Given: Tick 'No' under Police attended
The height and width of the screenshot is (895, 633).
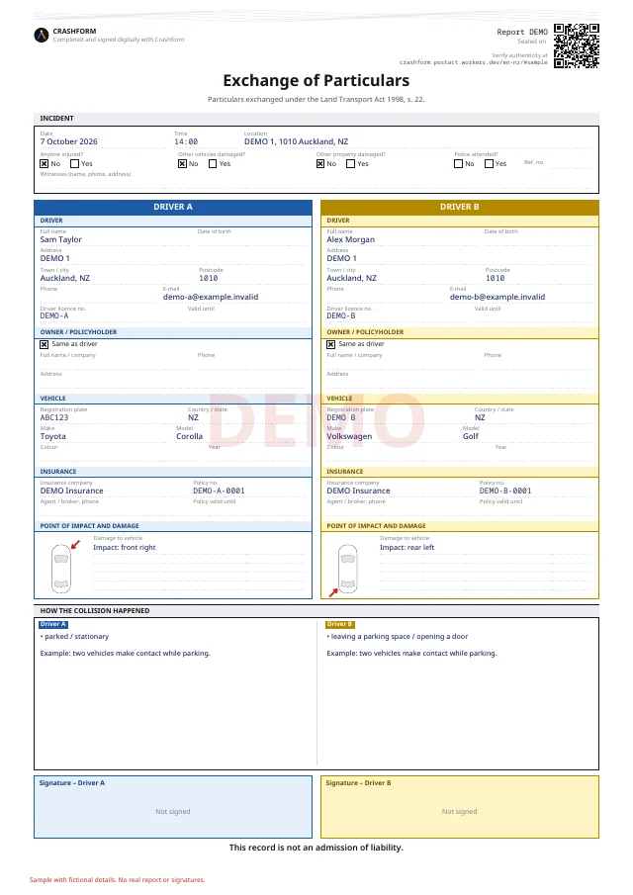Looking at the screenshot, I should (x=458, y=164).
